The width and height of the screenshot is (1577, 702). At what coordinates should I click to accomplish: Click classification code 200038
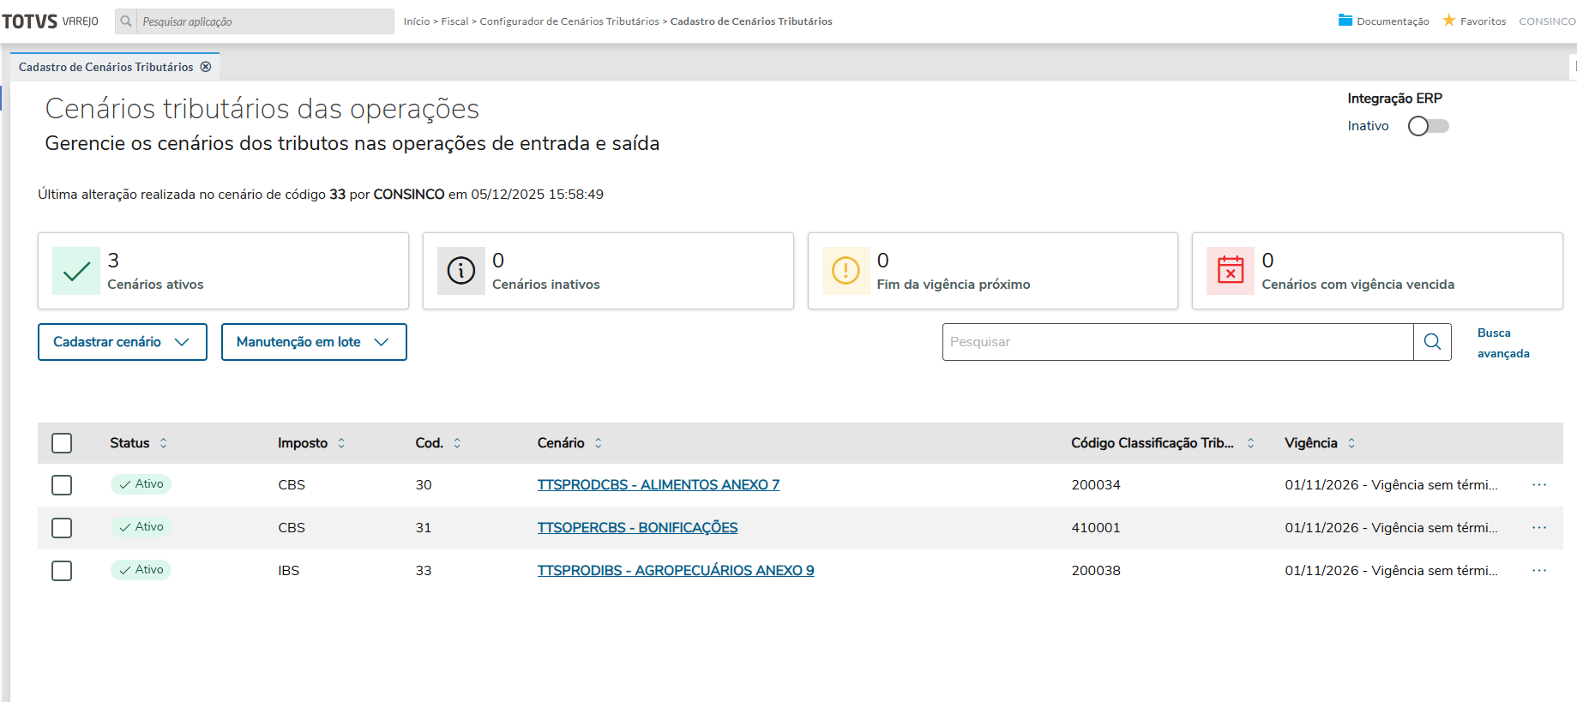(x=1096, y=571)
